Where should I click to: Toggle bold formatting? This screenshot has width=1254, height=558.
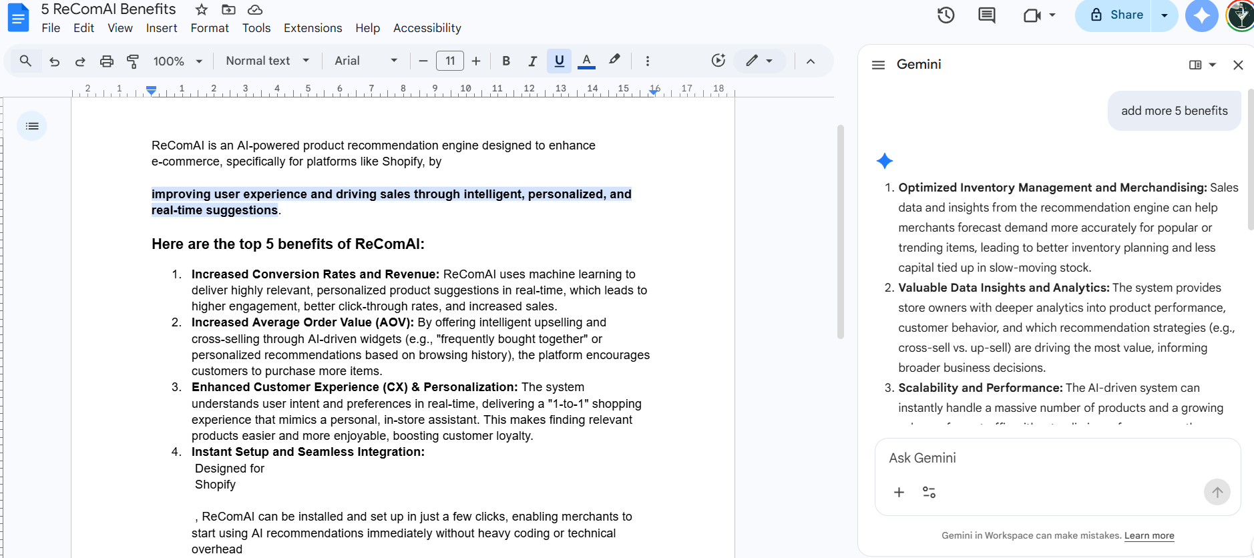tap(506, 61)
